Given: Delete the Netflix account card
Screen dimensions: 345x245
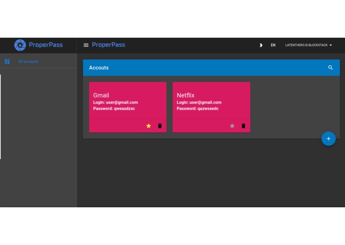Looking at the screenshot, I should 244,126.
